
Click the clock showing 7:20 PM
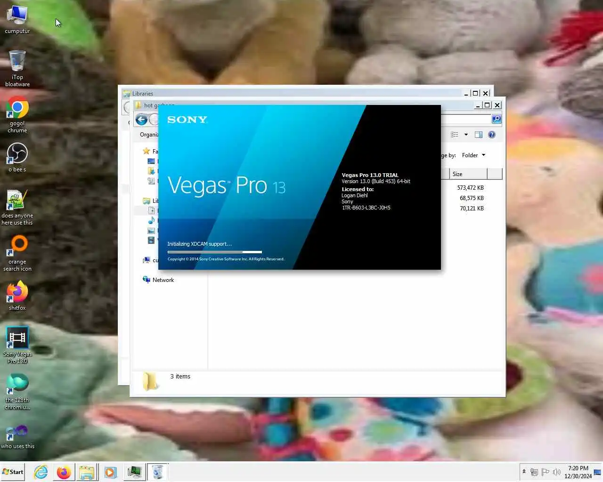tap(578, 472)
